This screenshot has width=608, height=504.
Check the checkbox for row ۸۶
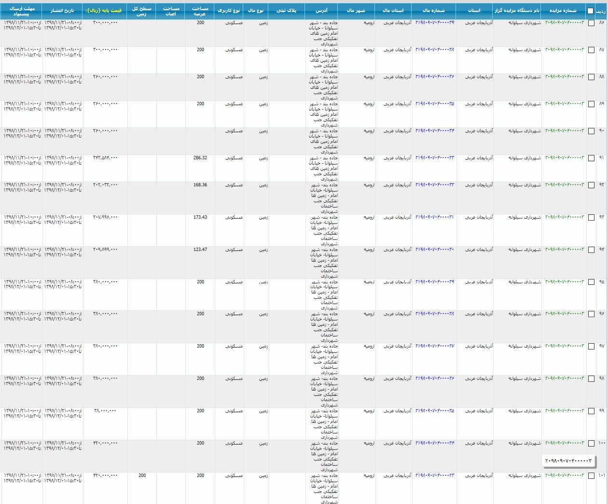point(591,23)
